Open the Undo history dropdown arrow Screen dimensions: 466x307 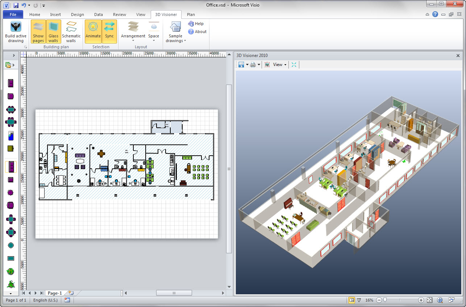(29, 5)
